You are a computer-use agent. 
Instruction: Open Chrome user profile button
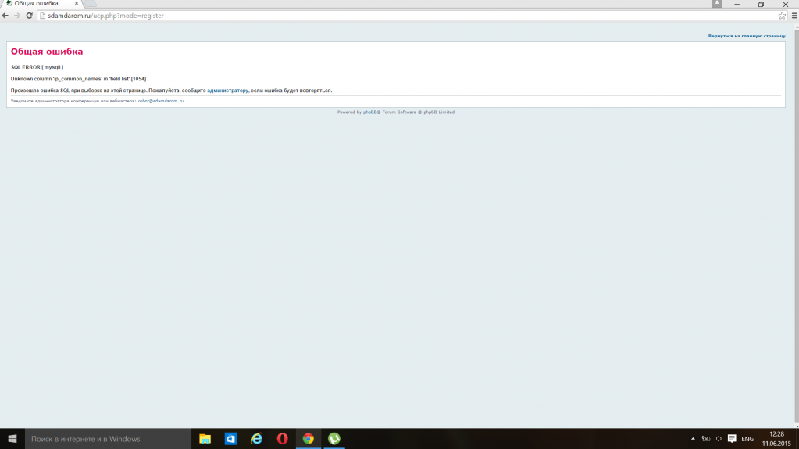coord(717,4)
